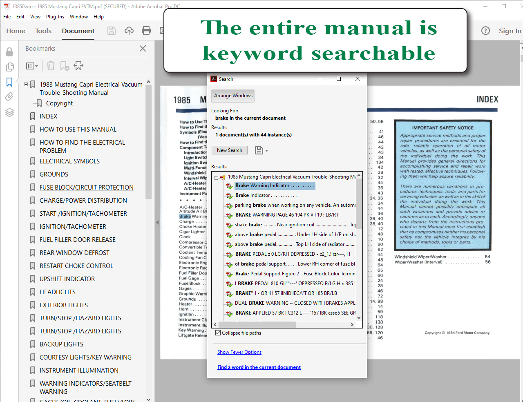Click the results list right scroll arrow
Viewport: 523px width, 402px height.
coord(352,324)
